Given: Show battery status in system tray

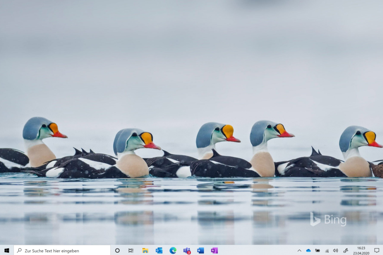Looking at the screenshot, I should tap(318, 250).
